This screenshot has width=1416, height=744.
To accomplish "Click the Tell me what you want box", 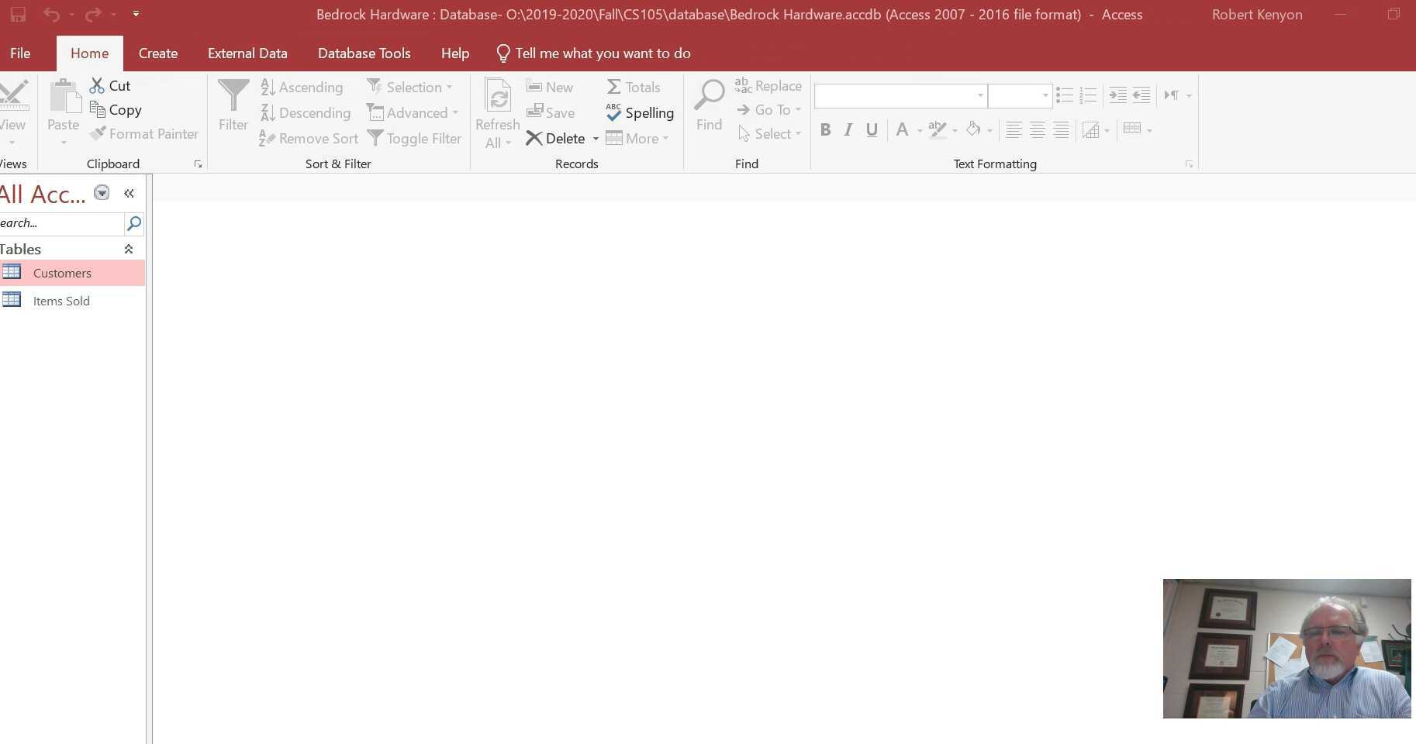I will pos(593,53).
